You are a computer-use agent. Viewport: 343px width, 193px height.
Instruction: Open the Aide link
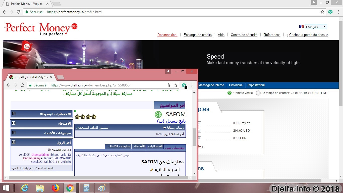coord(221,35)
